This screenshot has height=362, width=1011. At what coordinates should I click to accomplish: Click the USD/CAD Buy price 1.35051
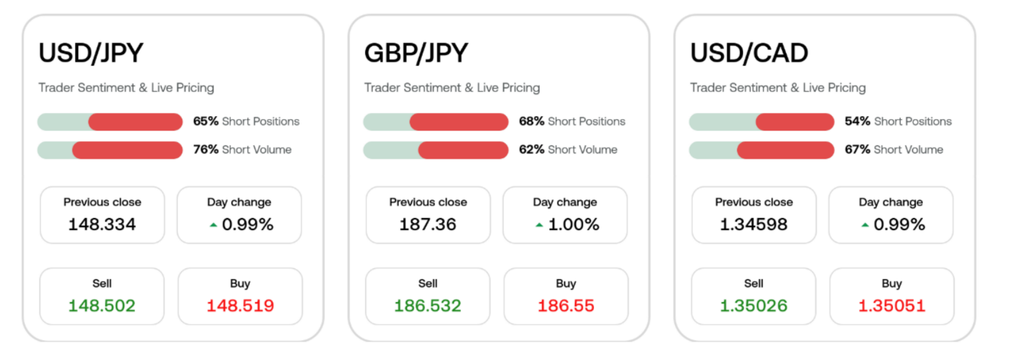[x=892, y=306]
